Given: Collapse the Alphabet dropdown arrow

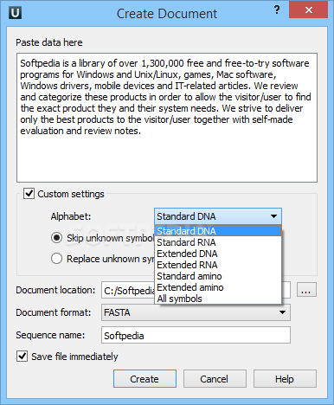Looking at the screenshot, I should 273,216.
